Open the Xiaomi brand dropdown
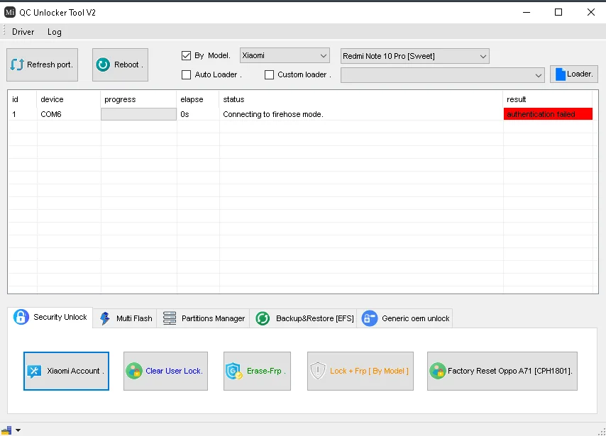 click(x=285, y=55)
